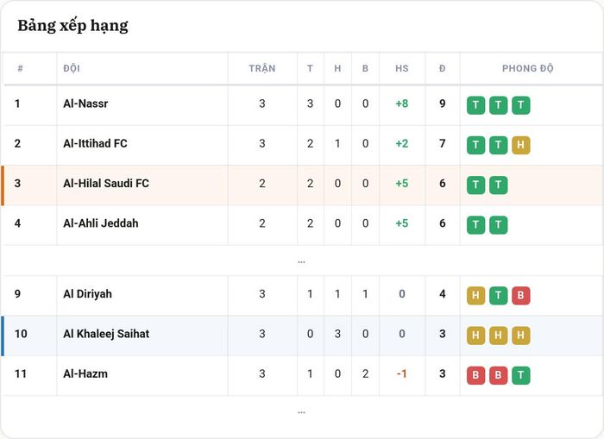
Task: Click Al-Hilal Saudi FC's second T badge
Action: [499, 185]
